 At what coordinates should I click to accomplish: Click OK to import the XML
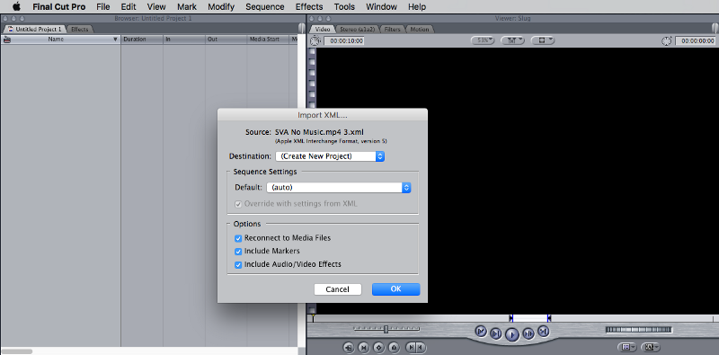(395, 289)
